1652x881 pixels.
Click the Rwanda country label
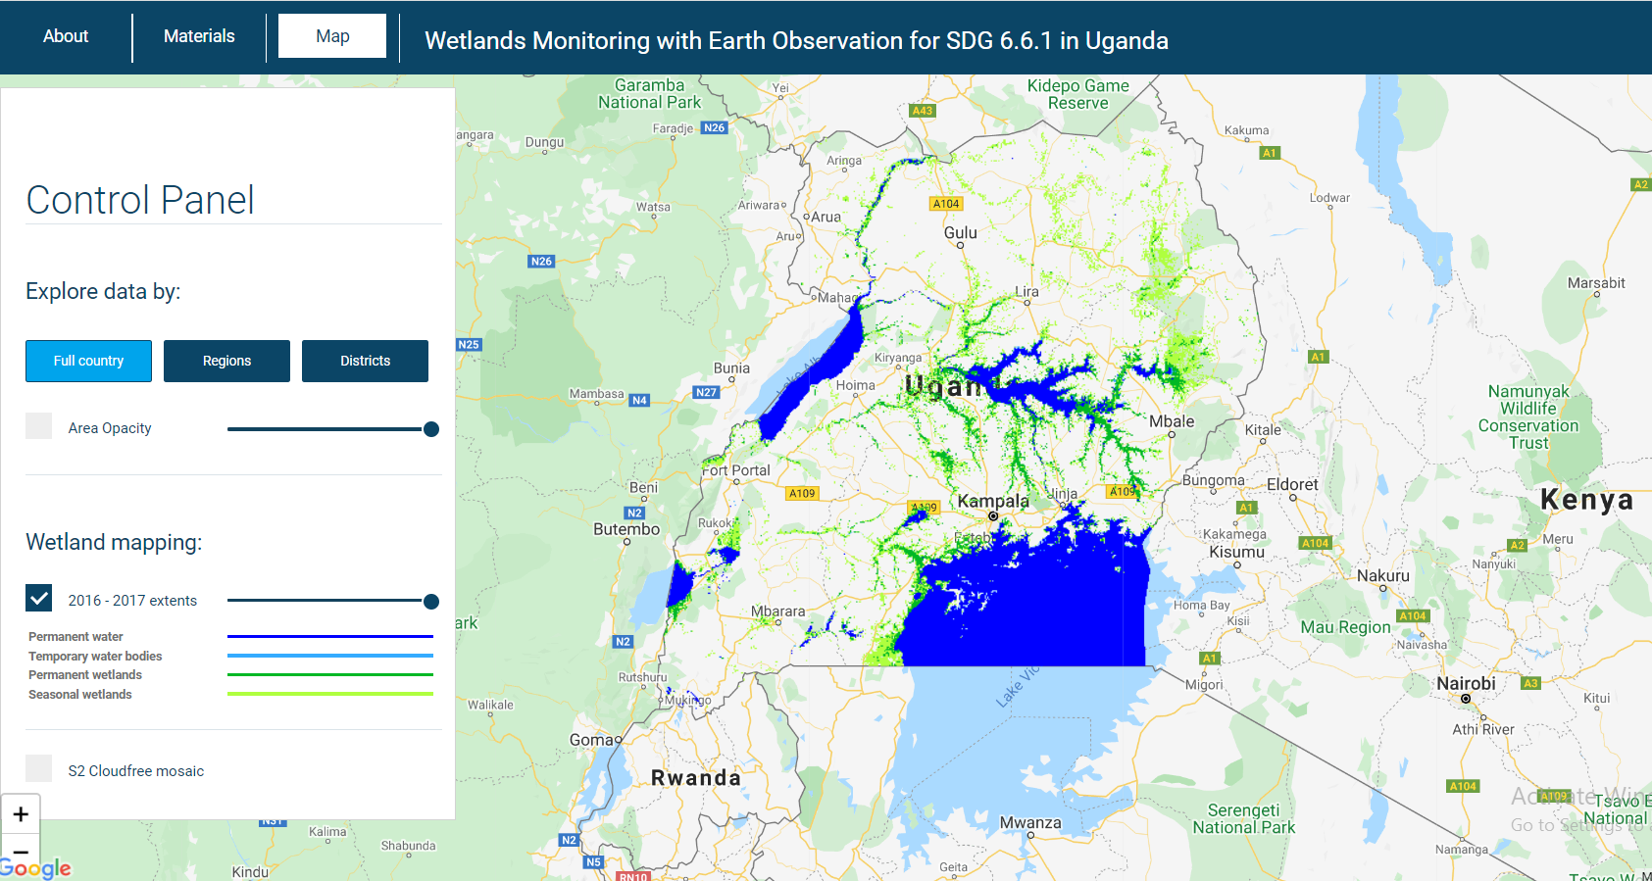tap(696, 778)
